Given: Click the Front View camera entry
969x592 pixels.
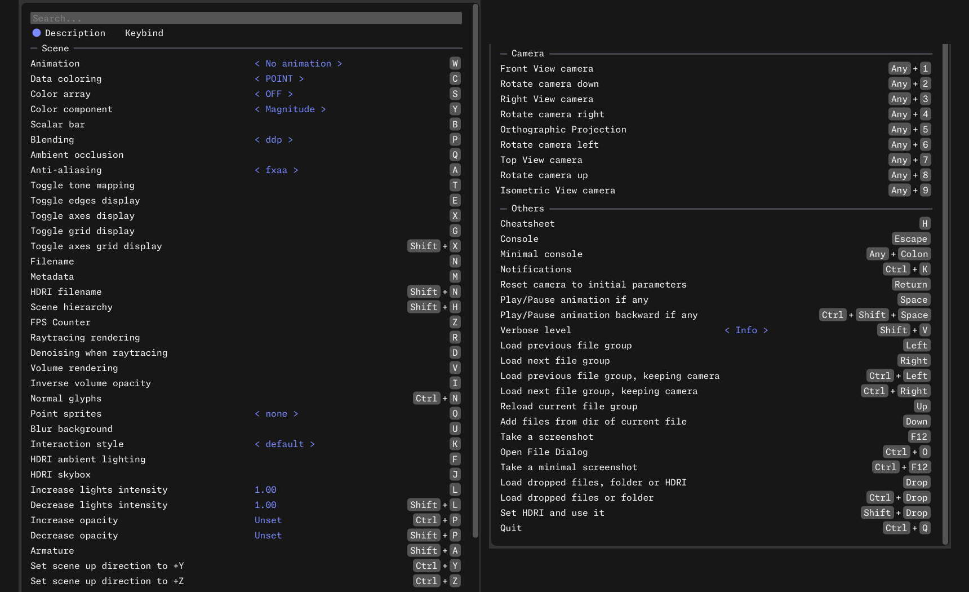Looking at the screenshot, I should click(546, 69).
